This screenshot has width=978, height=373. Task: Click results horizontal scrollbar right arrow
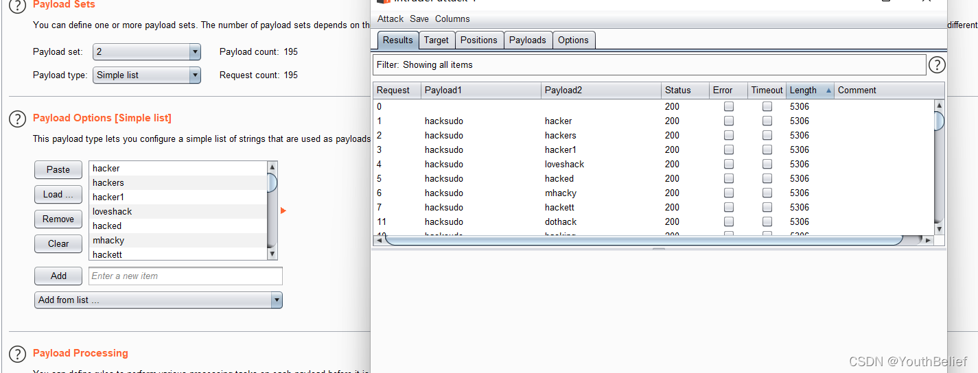point(929,240)
